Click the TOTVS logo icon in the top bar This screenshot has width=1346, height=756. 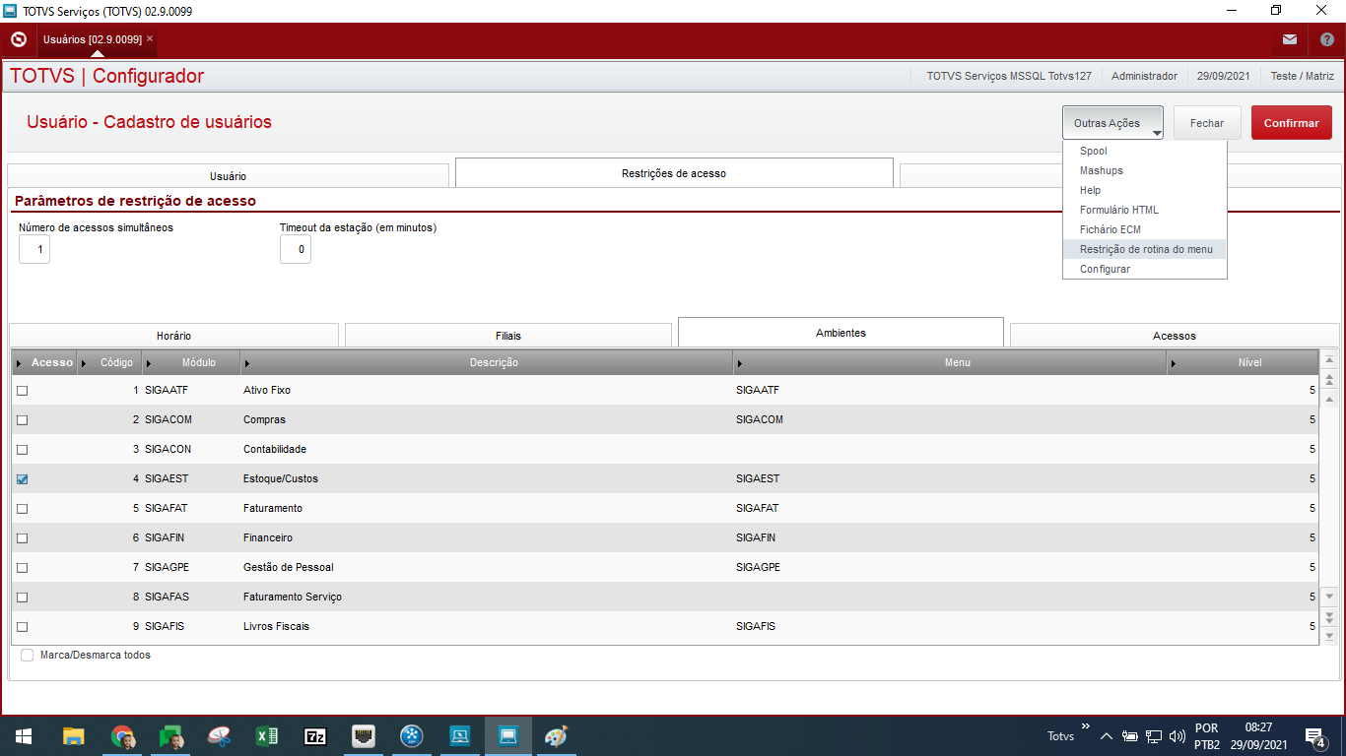pyautogui.click(x=18, y=39)
